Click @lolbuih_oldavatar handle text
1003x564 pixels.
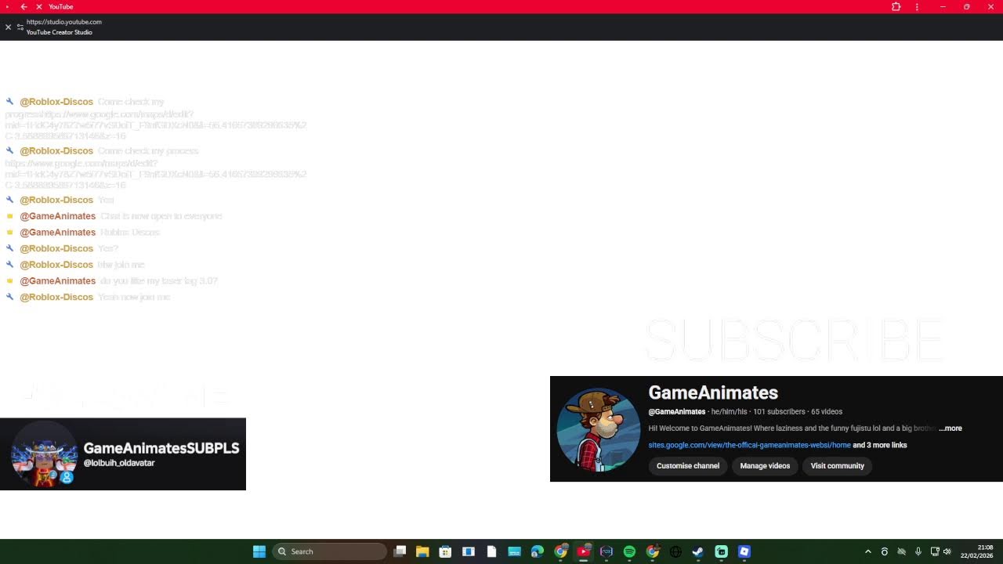point(119,463)
